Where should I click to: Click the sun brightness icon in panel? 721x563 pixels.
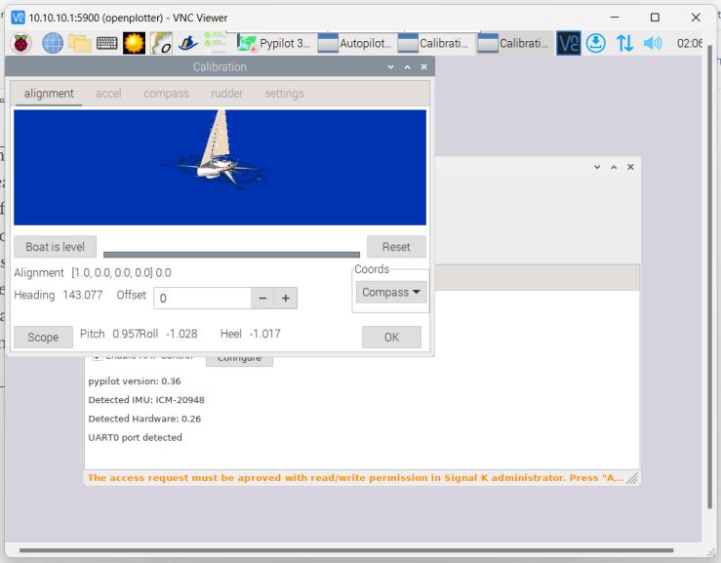point(134,43)
